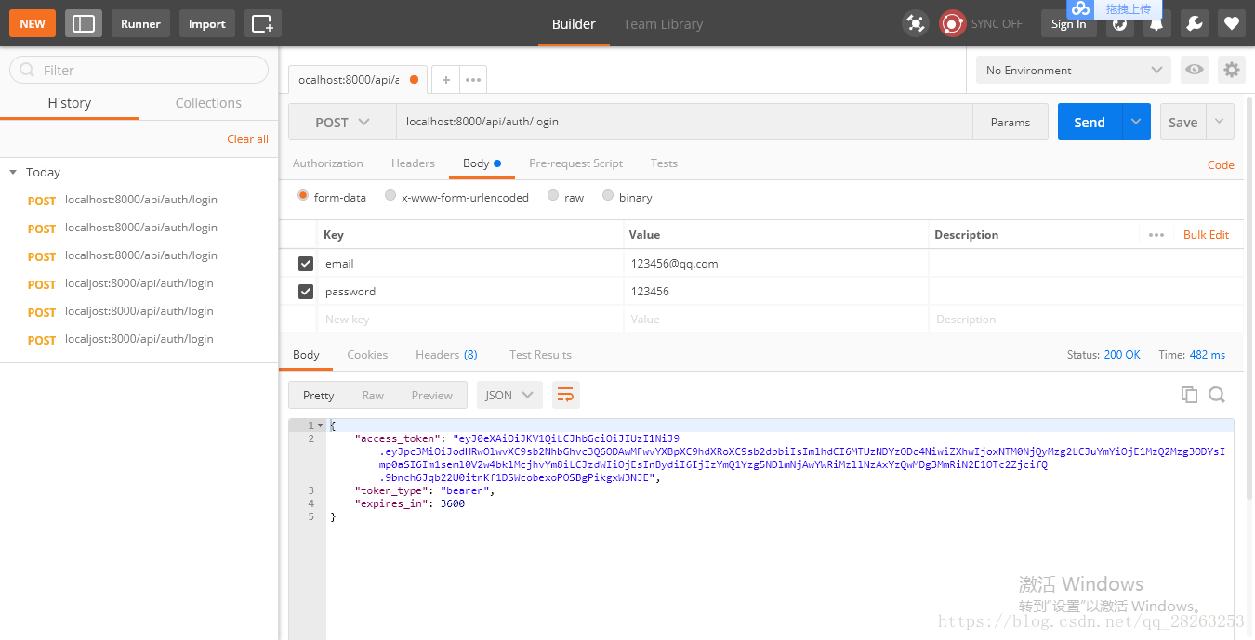1255x640 pixels.
Task: Select the binary radio button
Action: (608, 196)
